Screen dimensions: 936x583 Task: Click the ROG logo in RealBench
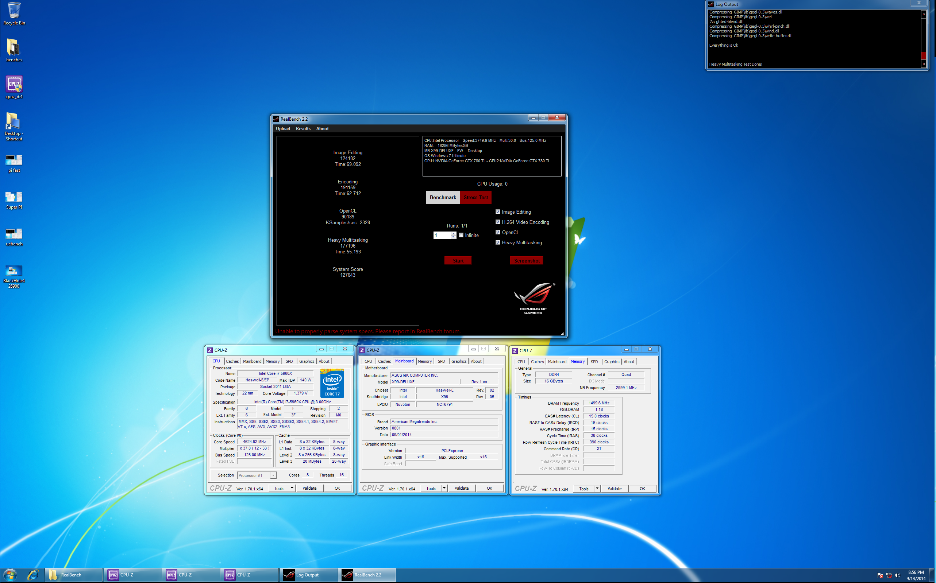click(x=534, y=298)
